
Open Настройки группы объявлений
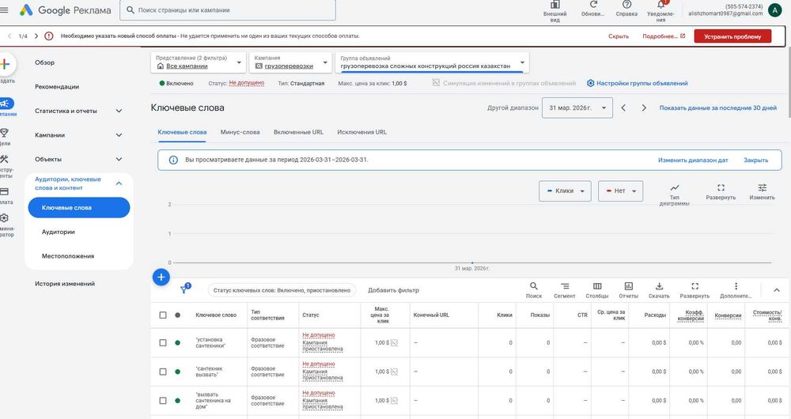click(637, 83)
